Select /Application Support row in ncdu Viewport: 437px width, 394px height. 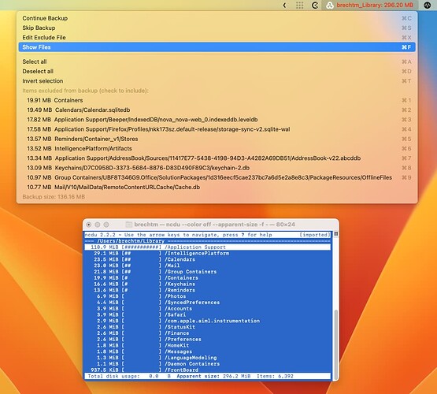208,247
